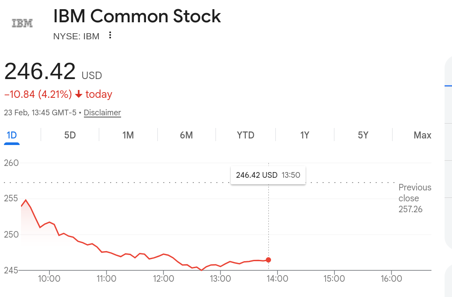Select the red data point on the chart

(x=268, y=260)
